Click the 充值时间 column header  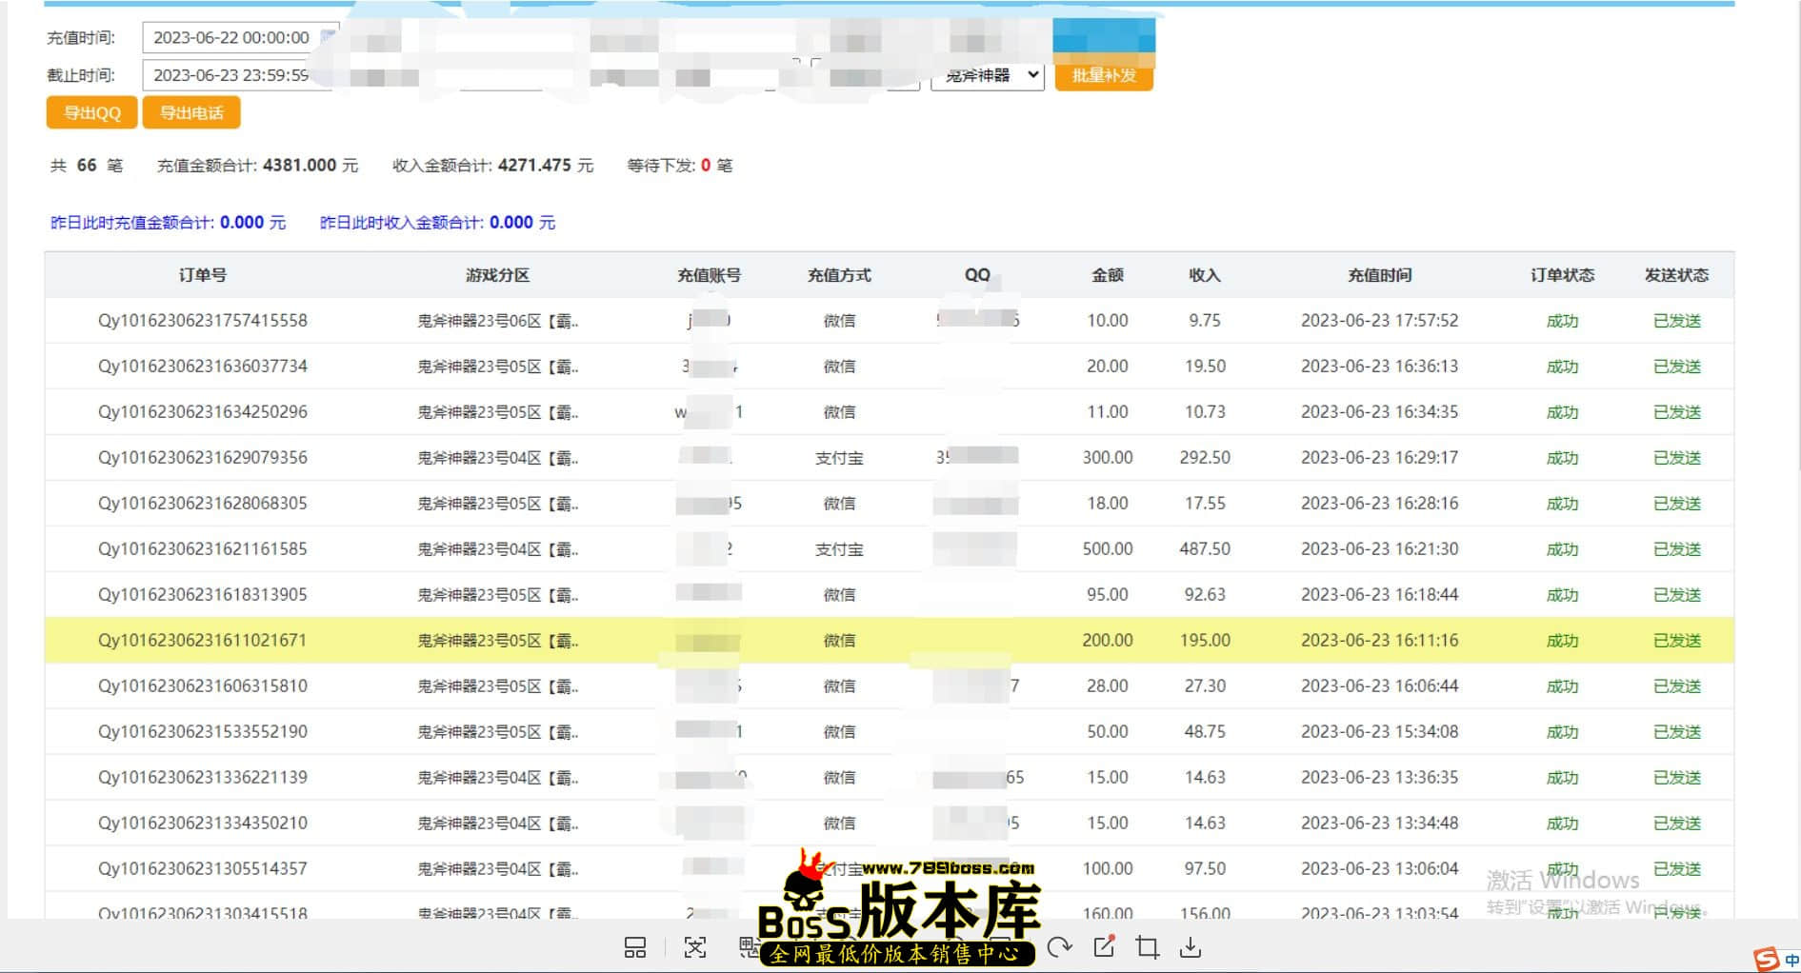click(x=1380, y=275)
